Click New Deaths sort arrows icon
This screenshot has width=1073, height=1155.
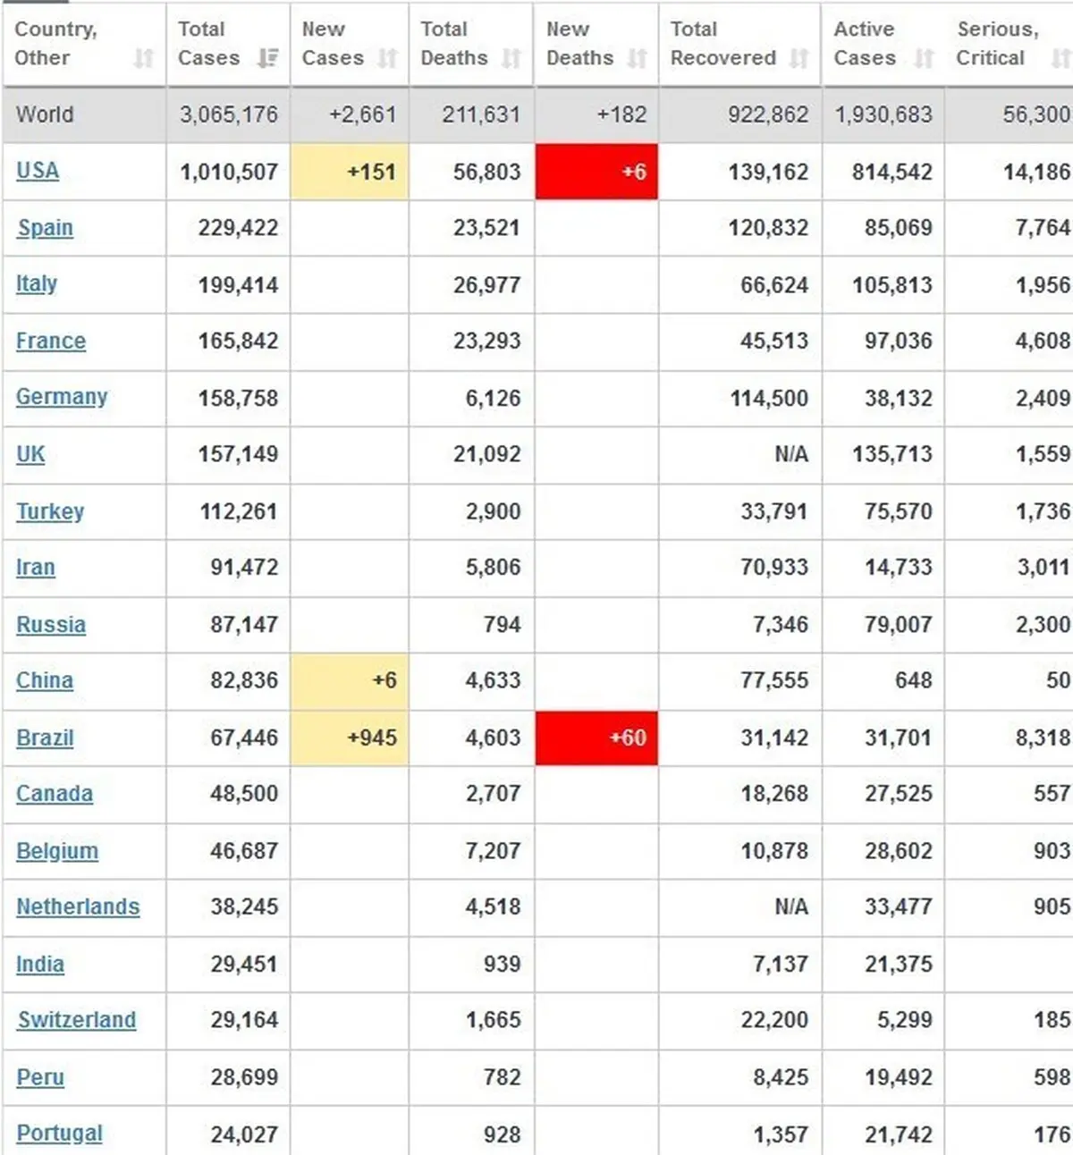(637, 59)
